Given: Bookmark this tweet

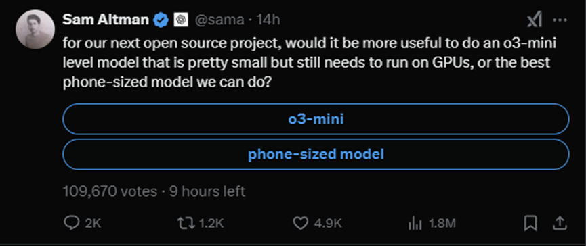Looking at the screenshot, I should pos(530,223).
